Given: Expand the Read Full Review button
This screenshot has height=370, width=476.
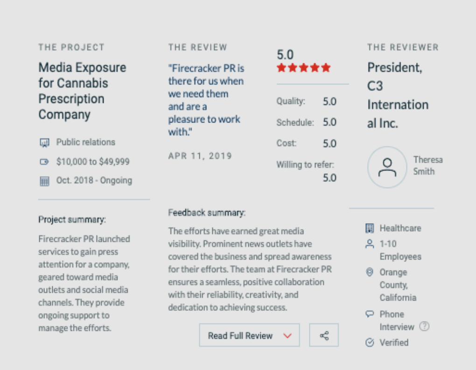Looking at the screenshot, I should tap(240, 336).
